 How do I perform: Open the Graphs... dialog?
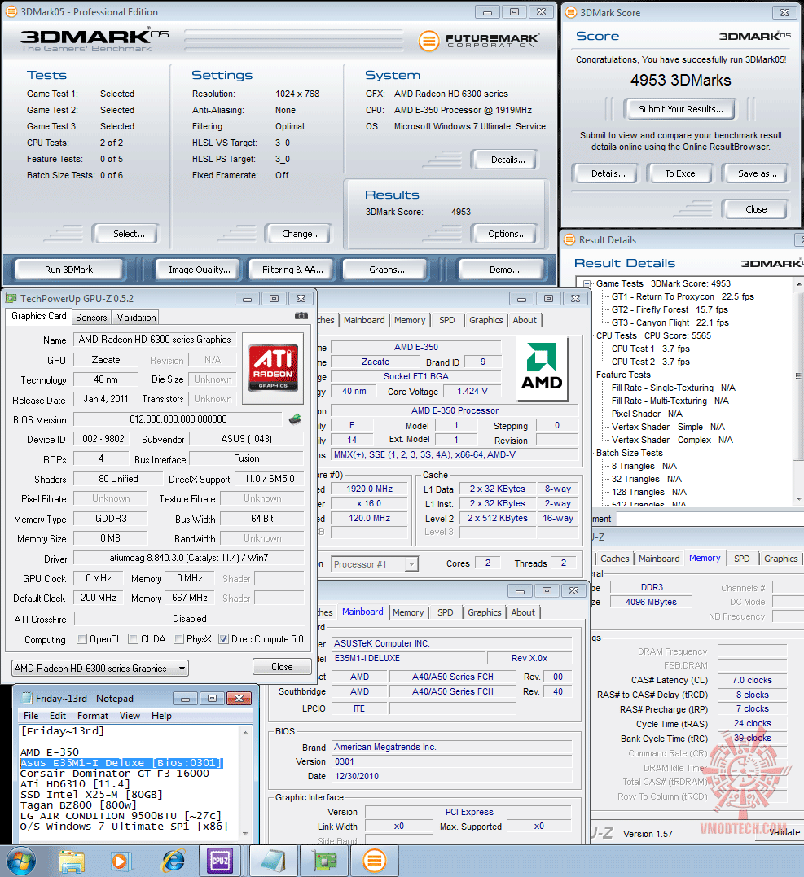click(387, 269)
